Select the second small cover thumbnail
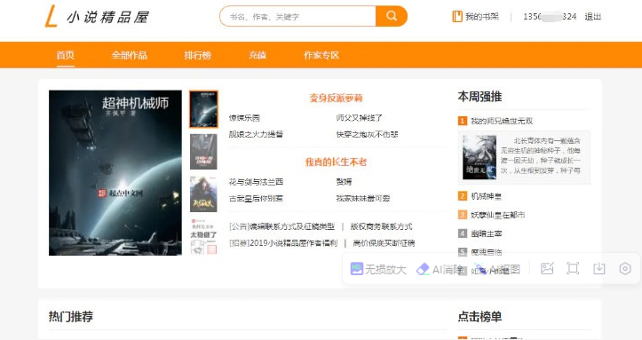 pos(203,152)
